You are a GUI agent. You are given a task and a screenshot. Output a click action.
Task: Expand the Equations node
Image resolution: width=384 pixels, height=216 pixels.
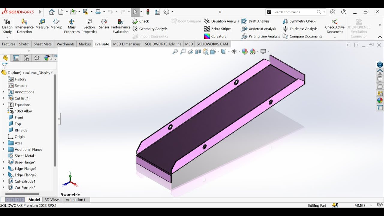(x=4, y=105)
